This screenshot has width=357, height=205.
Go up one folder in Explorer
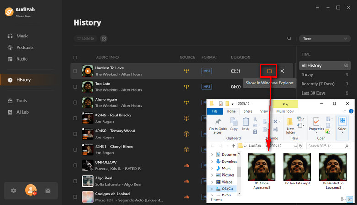233,146
